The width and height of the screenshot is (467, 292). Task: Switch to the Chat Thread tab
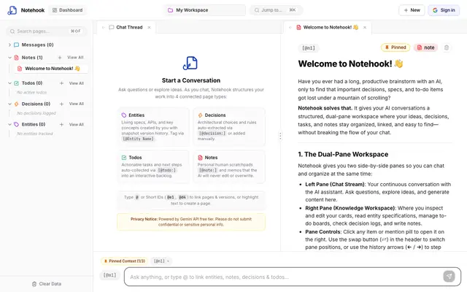click(x=126, y=28)
